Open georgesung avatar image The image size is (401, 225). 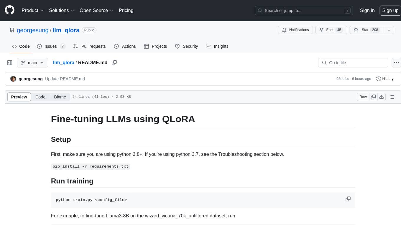[13, 79]
